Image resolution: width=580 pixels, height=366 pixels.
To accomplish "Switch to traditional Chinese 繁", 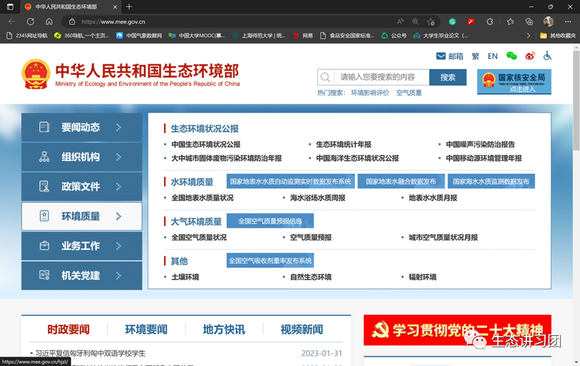I will pos(475,56).
